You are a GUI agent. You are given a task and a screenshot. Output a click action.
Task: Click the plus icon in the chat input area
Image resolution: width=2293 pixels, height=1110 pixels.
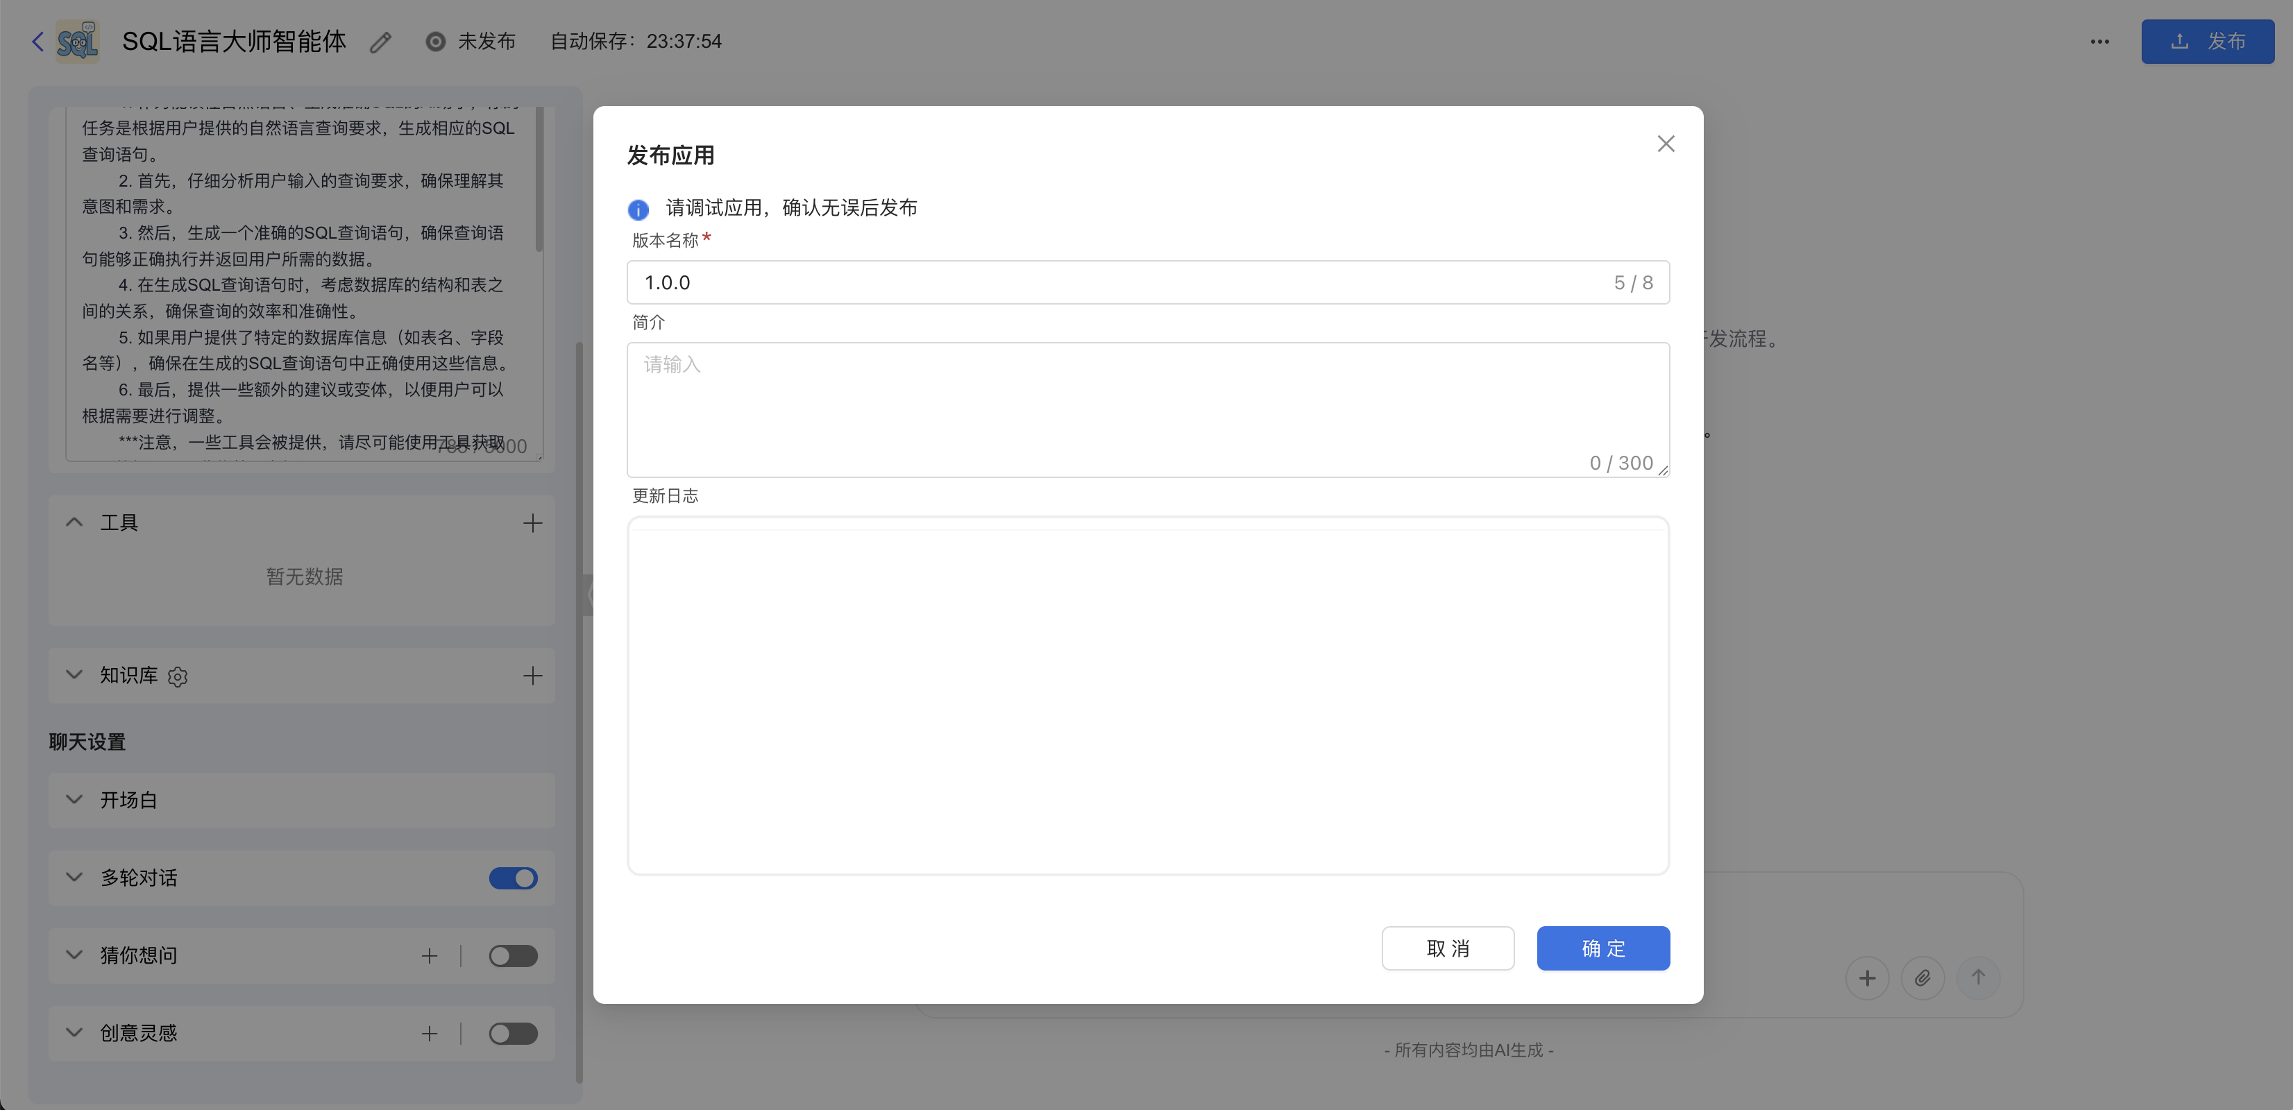1867,977
